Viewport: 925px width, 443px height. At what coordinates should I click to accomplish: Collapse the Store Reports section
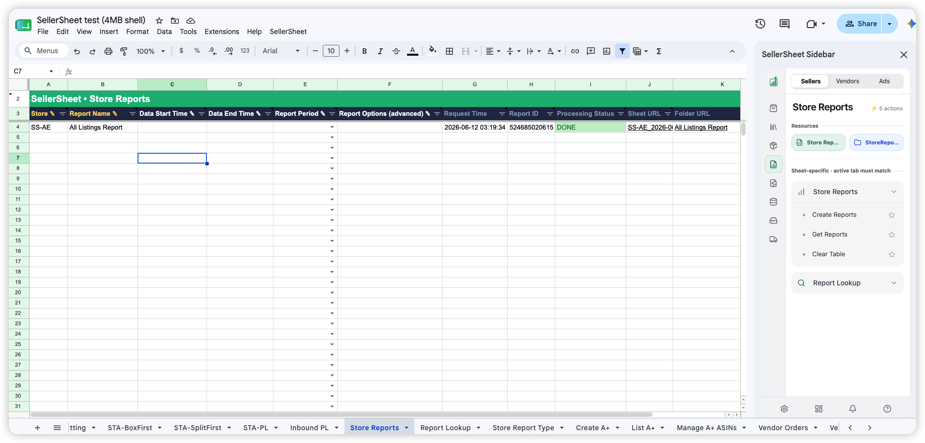pos(848,192)
